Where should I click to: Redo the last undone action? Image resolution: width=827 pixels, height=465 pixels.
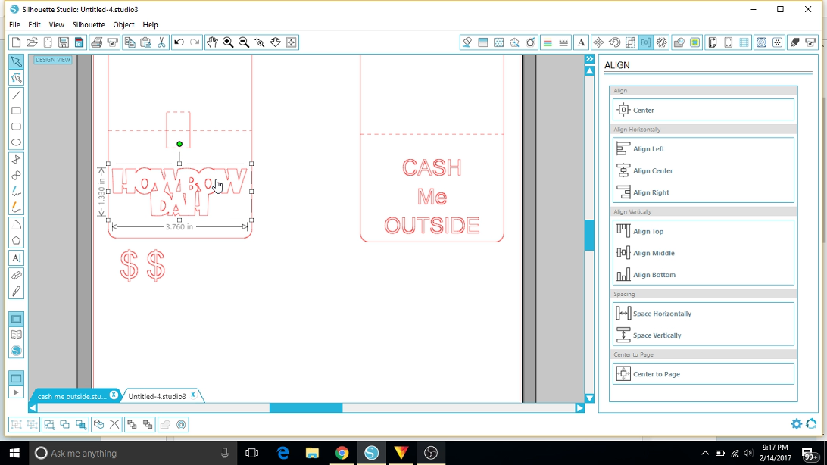point(195,42)
